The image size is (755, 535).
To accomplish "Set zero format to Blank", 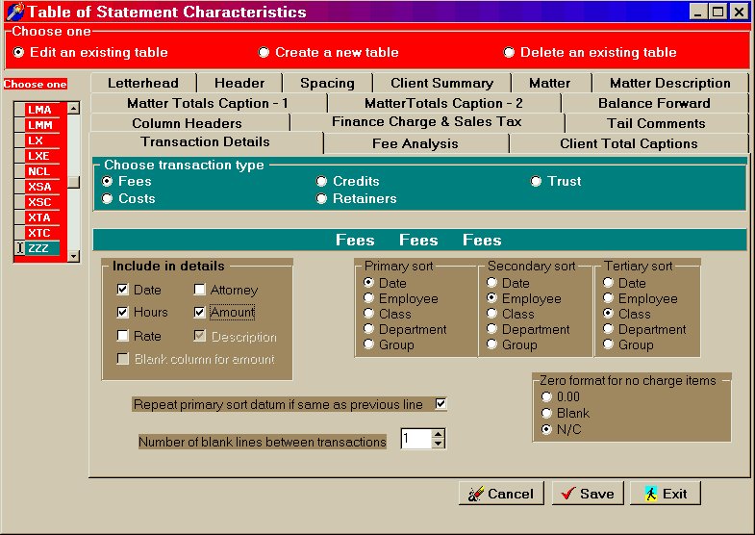I will (548, 413).
